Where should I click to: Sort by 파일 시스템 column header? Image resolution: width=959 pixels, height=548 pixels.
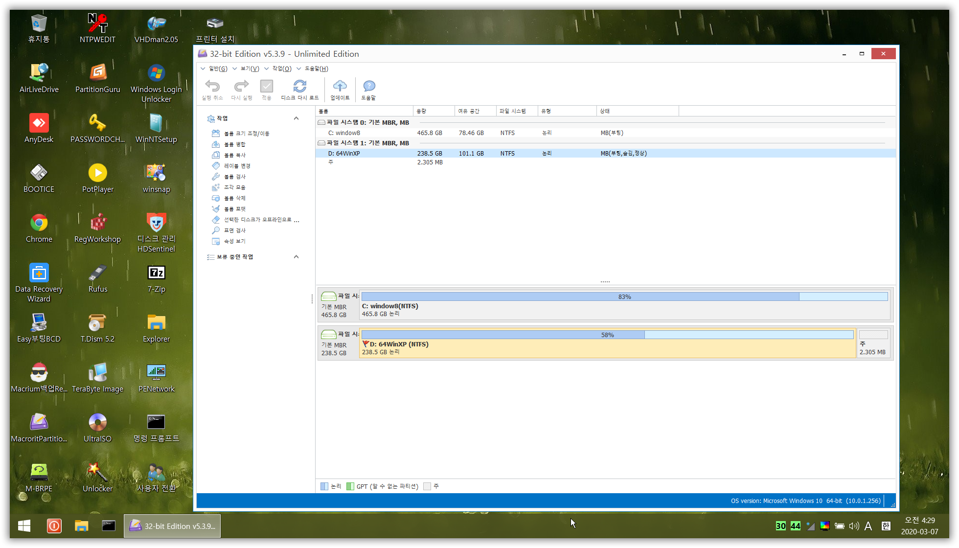[517, 111]
